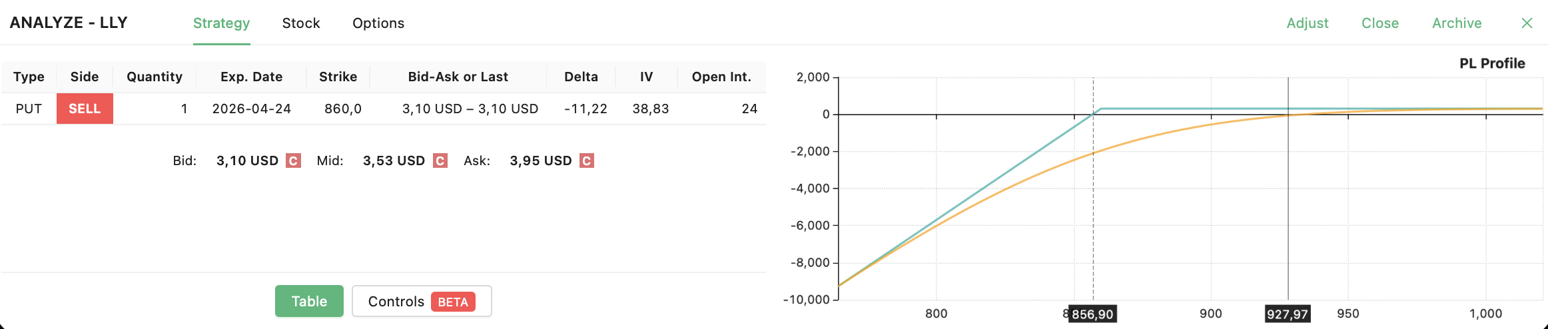Click the PUT type cell
Viewport: 1548px width, 329px height.
pos(29,109)
